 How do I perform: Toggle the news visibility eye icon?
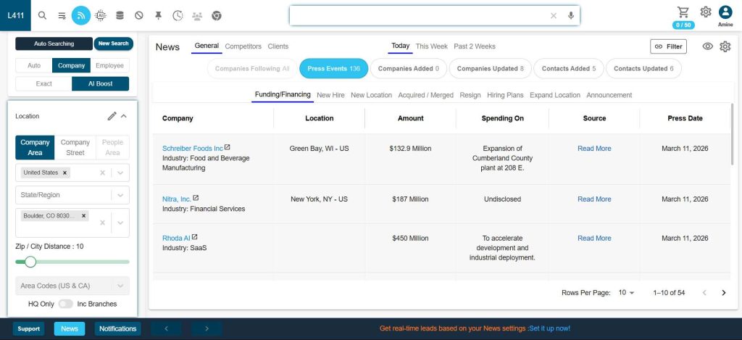coord(707,46)
